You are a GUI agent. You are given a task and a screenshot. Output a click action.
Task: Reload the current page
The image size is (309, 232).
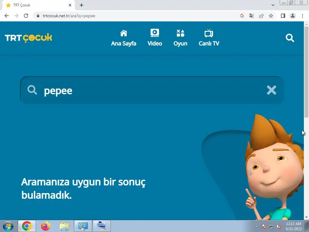tap(26, 16)
